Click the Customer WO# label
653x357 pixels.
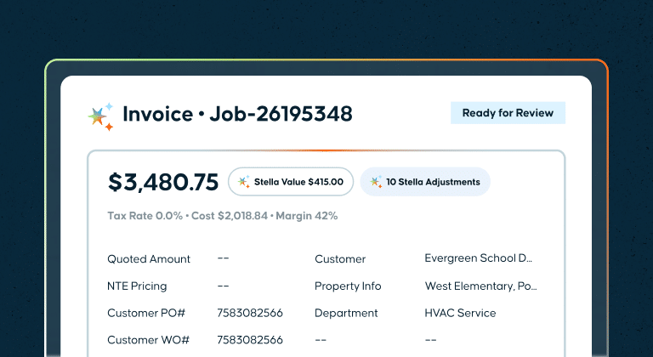click(148, 340)
